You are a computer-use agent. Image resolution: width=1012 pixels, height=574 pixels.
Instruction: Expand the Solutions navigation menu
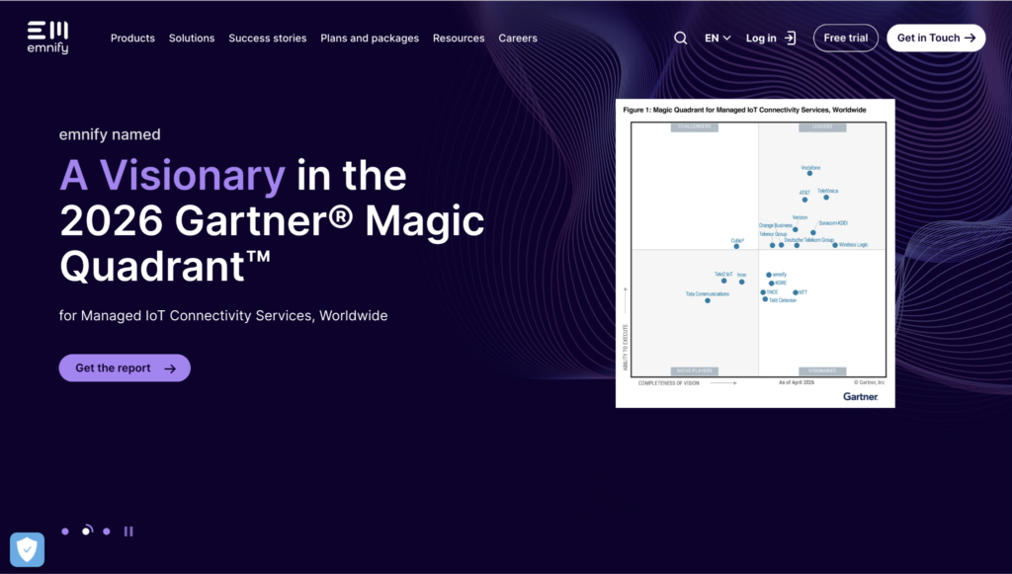(x=192, y=39)
